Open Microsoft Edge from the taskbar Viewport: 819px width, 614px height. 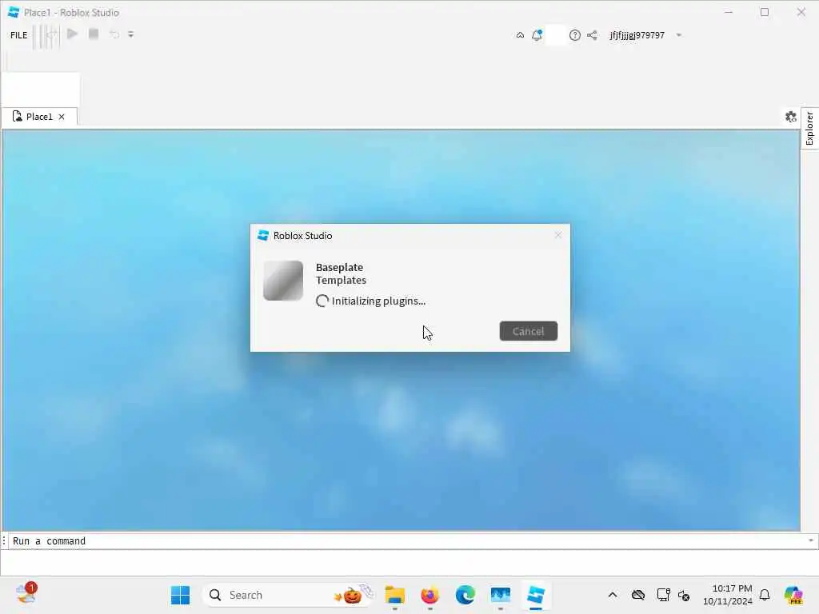(465, 595)
